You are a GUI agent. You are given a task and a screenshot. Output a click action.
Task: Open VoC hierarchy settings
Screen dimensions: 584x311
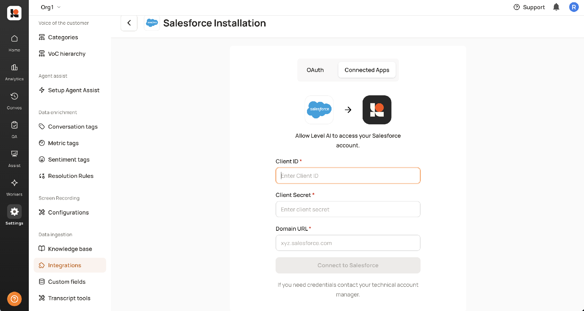tap(70, 54)
